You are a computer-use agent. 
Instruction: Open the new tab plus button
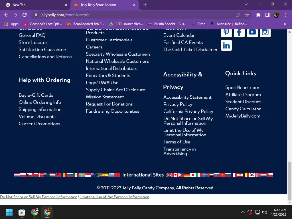point(145,5)
